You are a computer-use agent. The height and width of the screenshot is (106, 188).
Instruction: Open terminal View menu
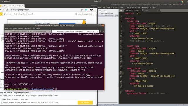(x=15, y=29)
